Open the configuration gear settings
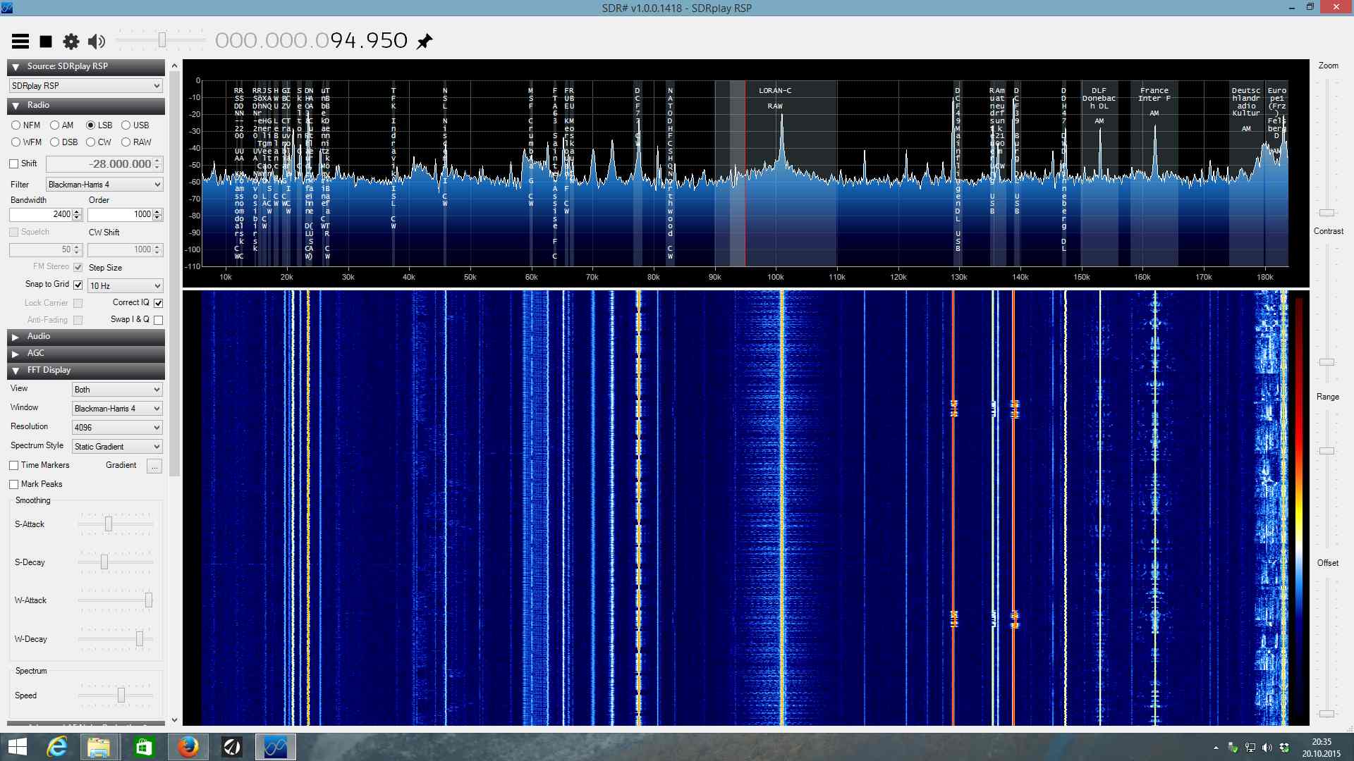The height and width of the screenshot is (761, 1354). (x=71, y=42)
